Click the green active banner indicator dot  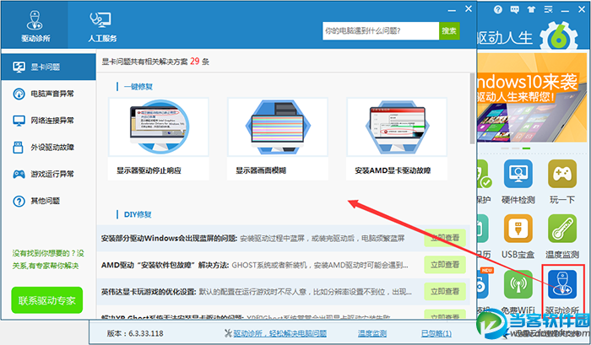[526, 148]
